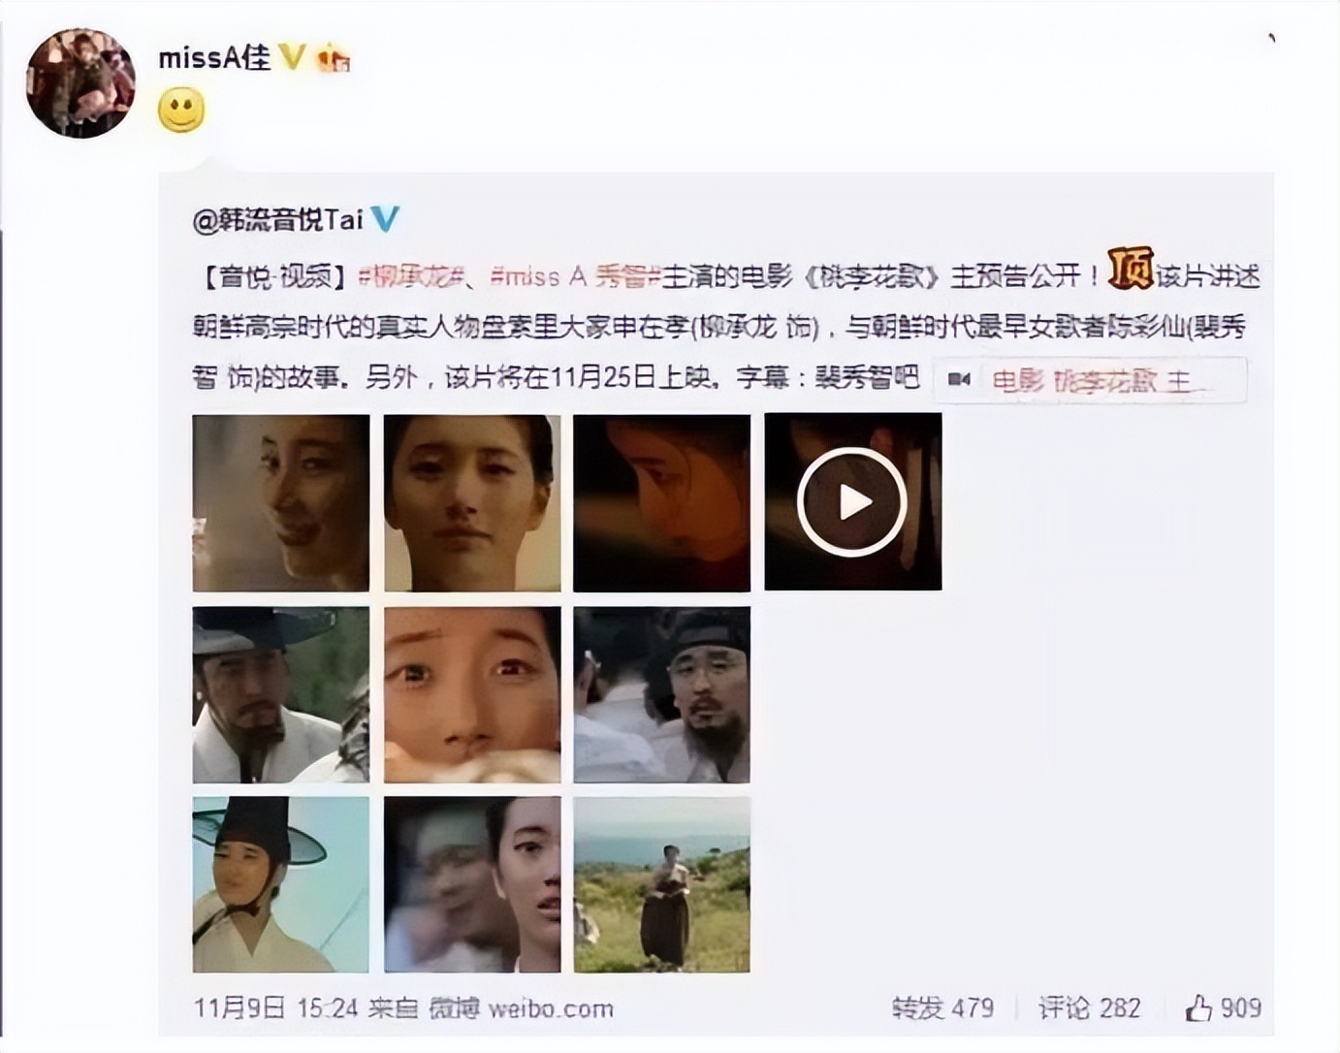
Task: Open the first photo thumbnail of smiling woman
Action: [280, 502]
